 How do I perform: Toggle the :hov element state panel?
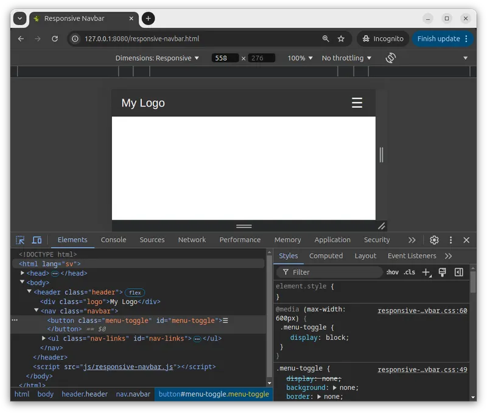393,272
